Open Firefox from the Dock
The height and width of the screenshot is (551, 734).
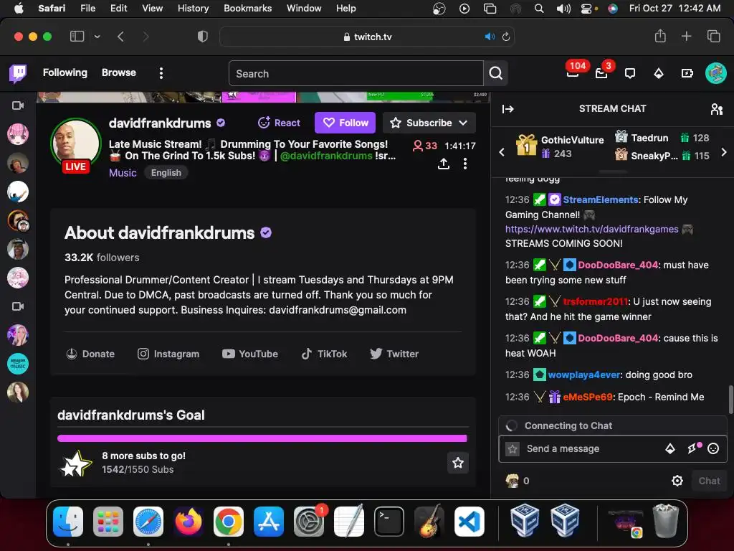189,522
